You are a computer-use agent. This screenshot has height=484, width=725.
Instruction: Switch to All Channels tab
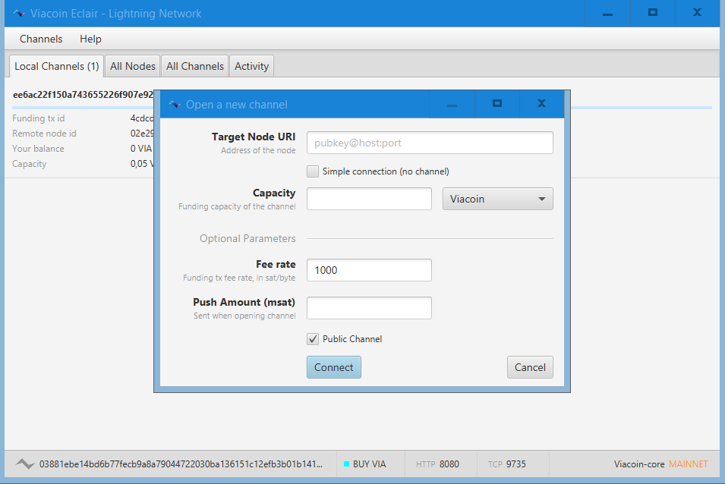point(194,66)
